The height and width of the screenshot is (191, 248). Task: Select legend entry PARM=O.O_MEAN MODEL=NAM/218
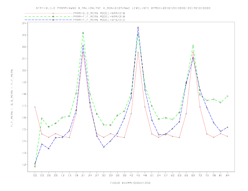(99, 13)
